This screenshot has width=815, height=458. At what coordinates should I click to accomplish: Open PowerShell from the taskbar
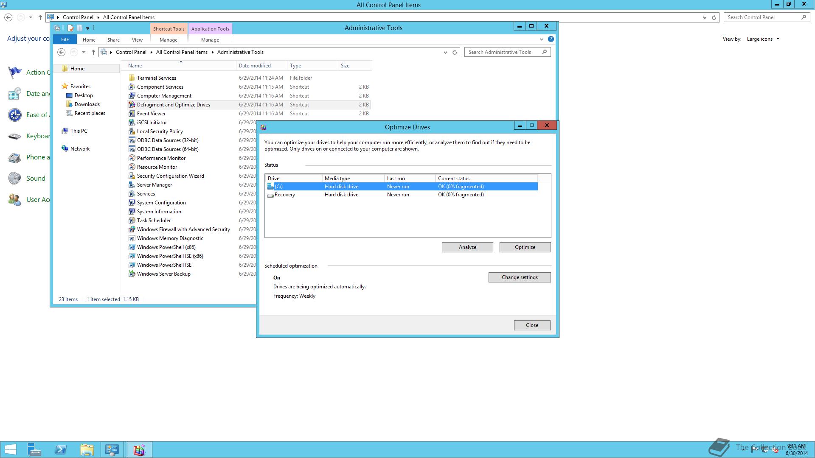(x=61, y=450)
